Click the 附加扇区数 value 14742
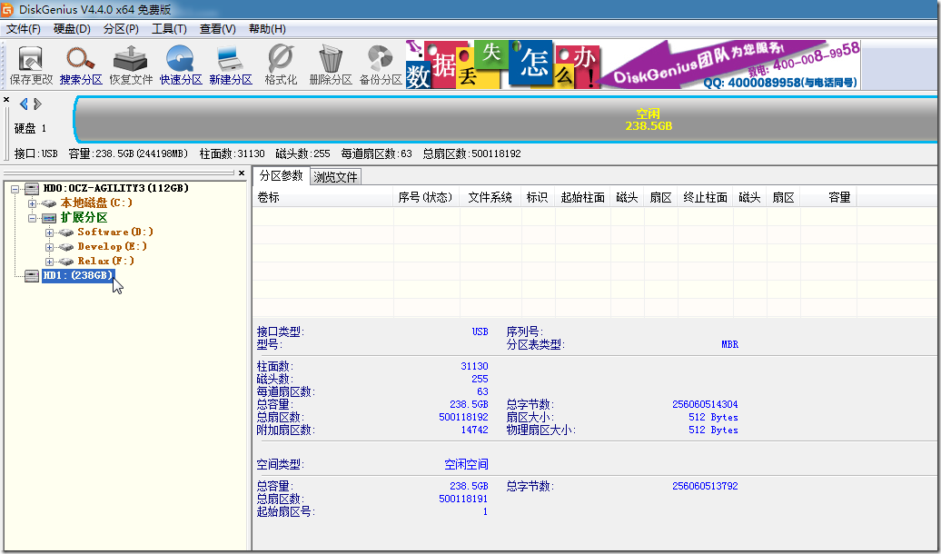The height and width of the screenshot is (554, 941). tap(474, 430)
